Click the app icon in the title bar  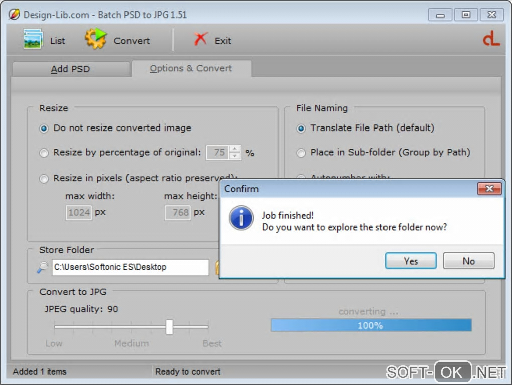[14, 15]
